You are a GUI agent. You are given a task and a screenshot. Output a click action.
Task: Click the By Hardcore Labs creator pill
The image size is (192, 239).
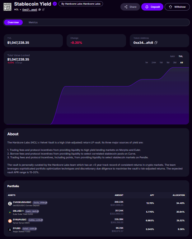(x=81, y=4)
